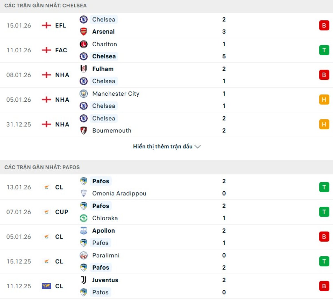
Task: Click the Juventus logo icon
Action: pyautogui.click(x=84, y=280)
